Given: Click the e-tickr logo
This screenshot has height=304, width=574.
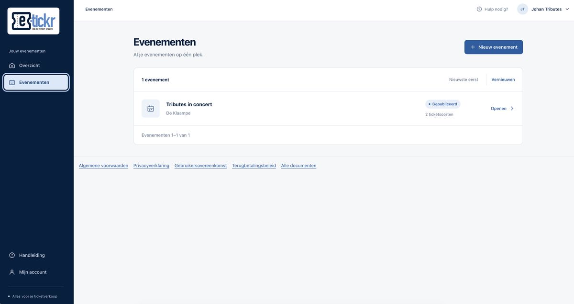Looking at the screenshot, I should (x=33, y=21).
